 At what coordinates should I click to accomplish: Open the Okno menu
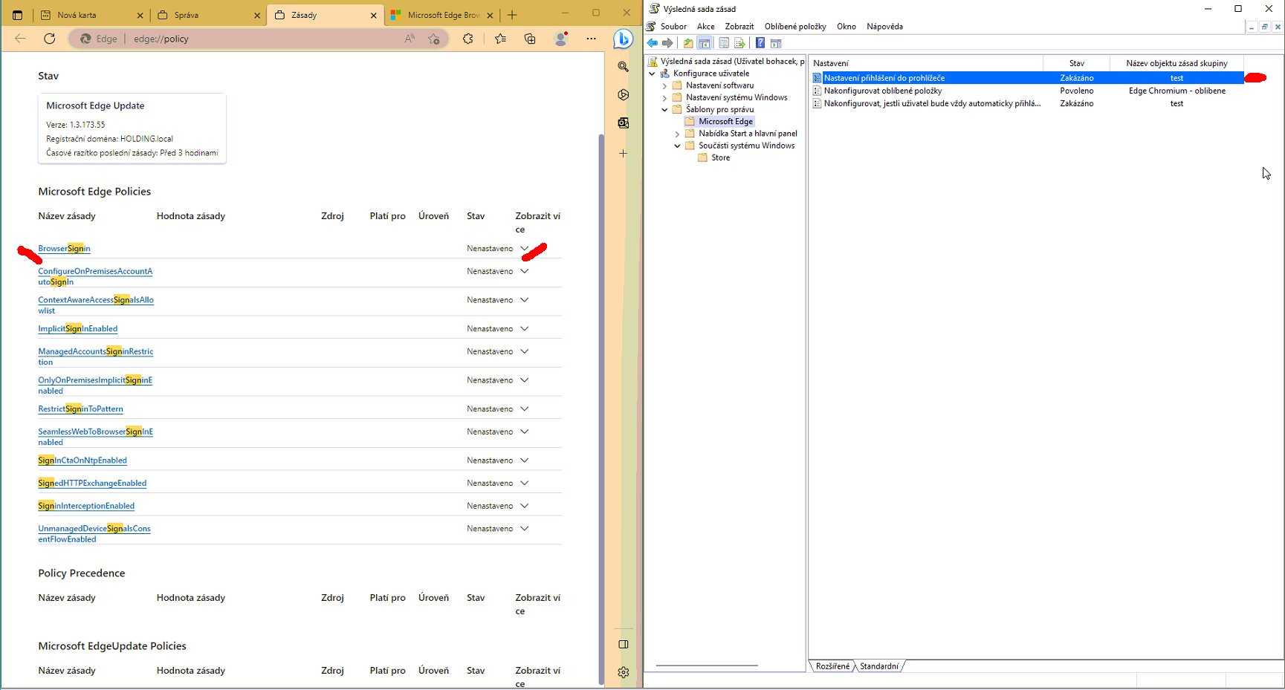pyautogui.click(x=847, y=27)
